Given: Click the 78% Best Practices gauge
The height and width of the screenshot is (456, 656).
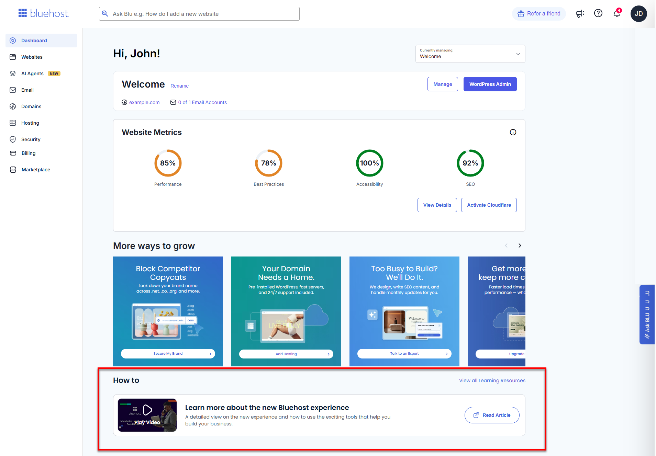Looking at the screenshot, I should [x=269, y=163].
